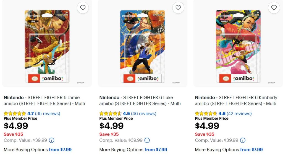Image resolution: width=283 pixels, height=155 pixels.
Task: View the 46 reviews for Luke
Action: 144,114
